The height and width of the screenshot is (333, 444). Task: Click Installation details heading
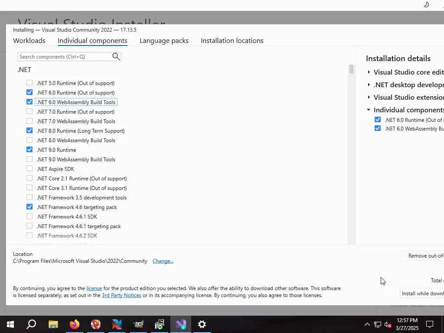(x=398, y=59)
